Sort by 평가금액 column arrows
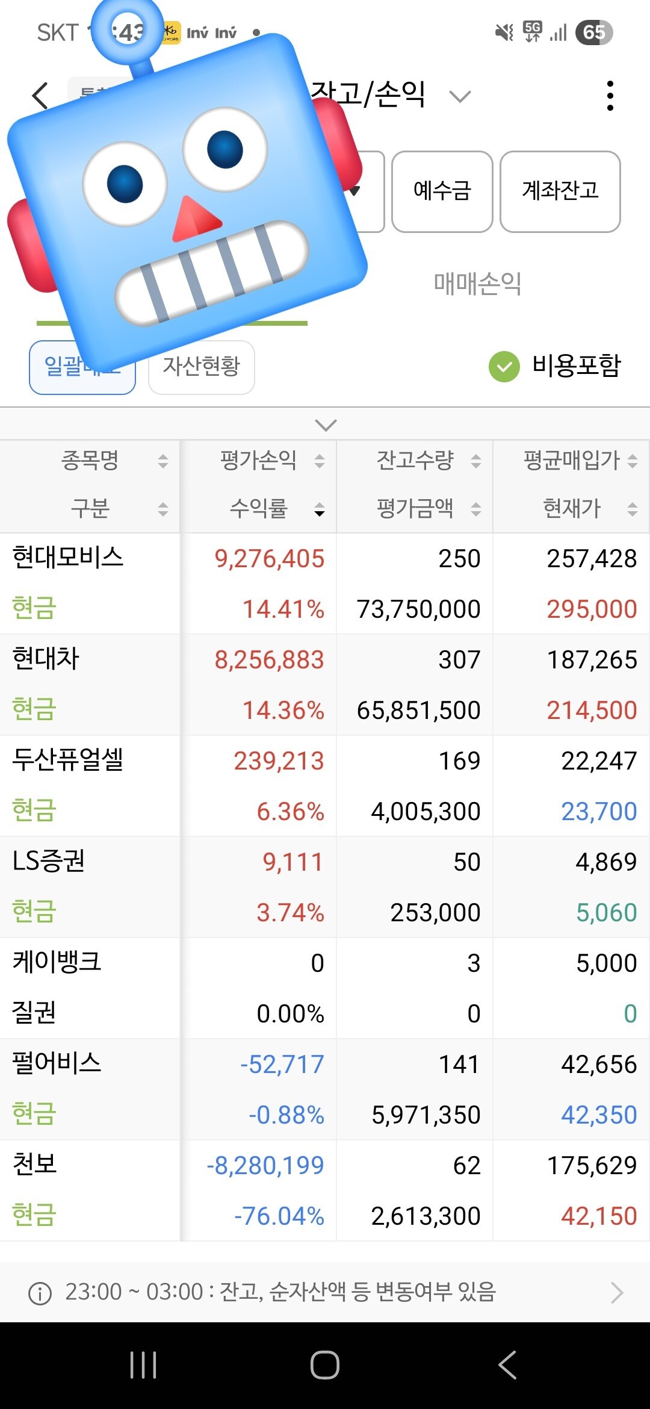 point(475,510)
